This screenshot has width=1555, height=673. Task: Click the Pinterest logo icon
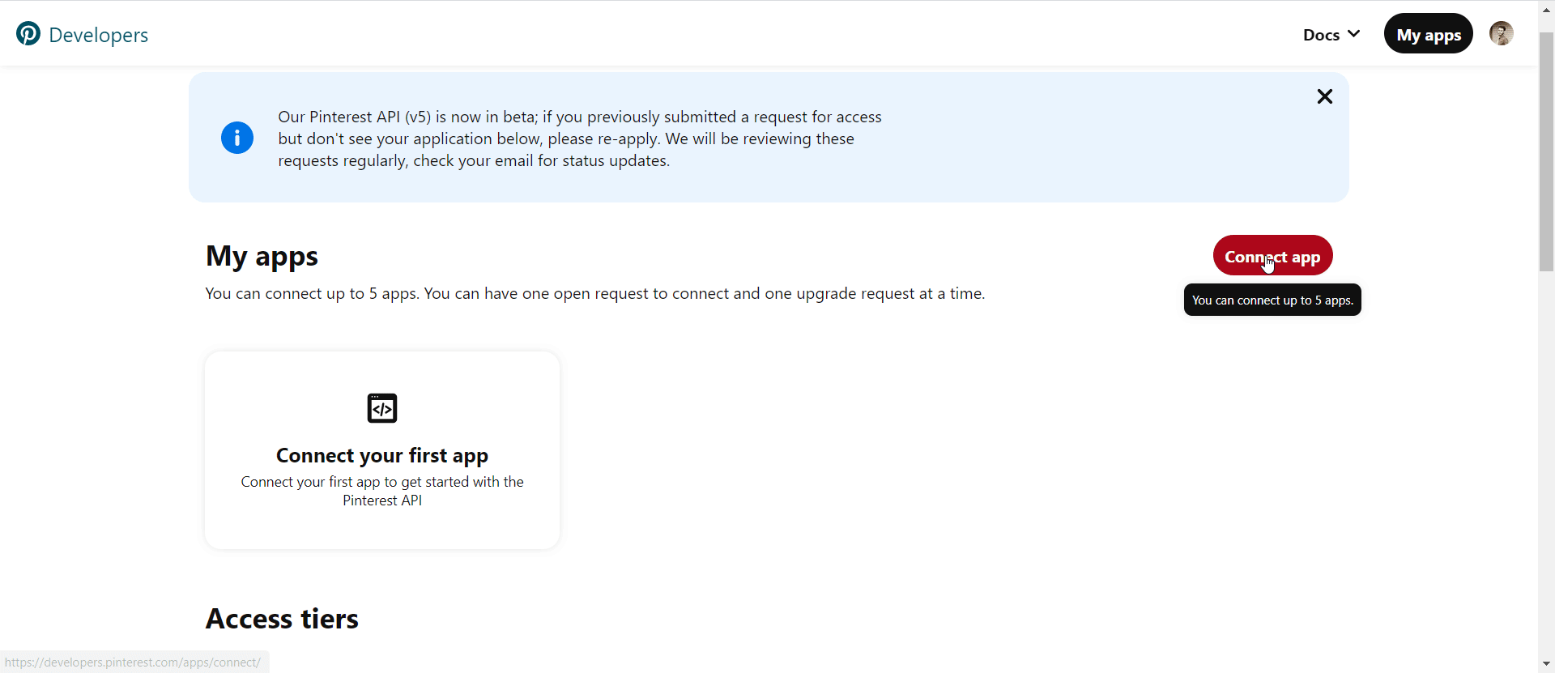pos(28,34)
